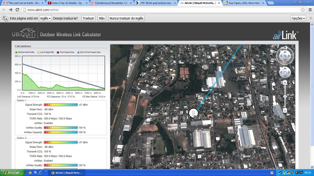Click the browser forward arrow
The height and width of the screenshot is (176, 314).
pyautogui.click(x=11, y=9)
